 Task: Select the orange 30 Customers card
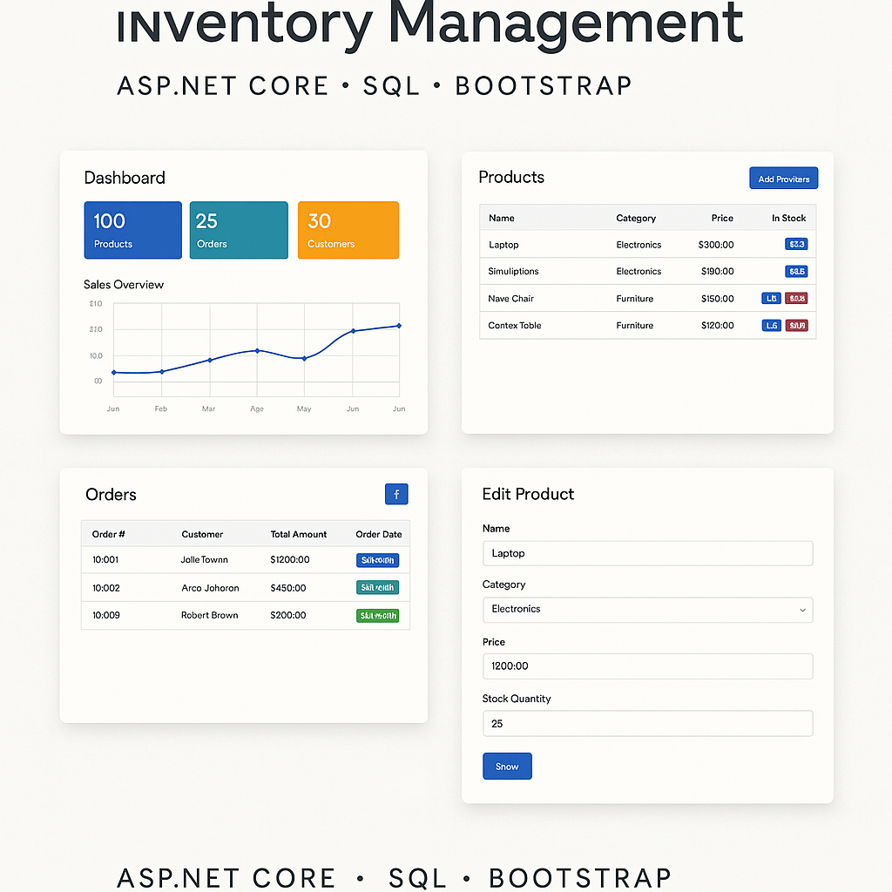(x=348, y=231)
